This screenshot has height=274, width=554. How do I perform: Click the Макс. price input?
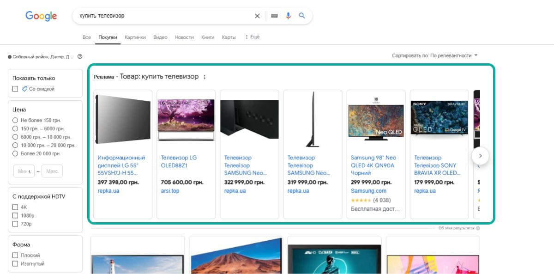coord(52,171)
